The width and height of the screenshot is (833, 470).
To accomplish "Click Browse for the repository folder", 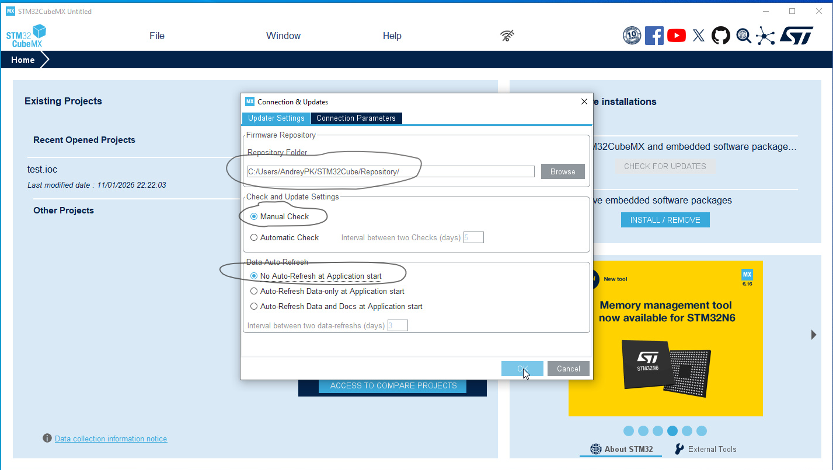I will tap(563, 171).
